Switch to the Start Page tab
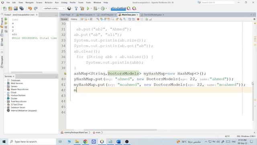 tap(65, 14)
